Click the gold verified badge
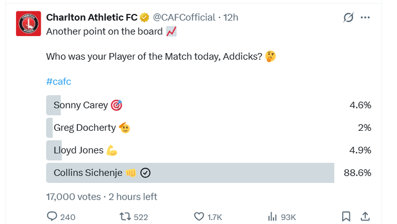This screenshot has width=397, height=224. (x=145, y=18)
